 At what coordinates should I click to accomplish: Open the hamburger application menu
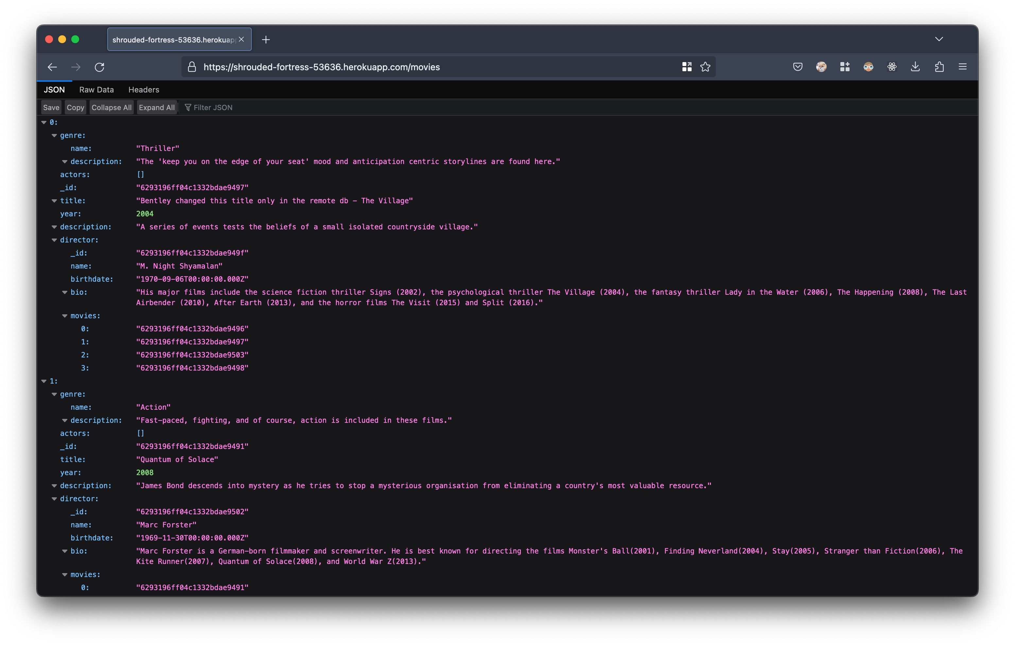coord(962,67)
